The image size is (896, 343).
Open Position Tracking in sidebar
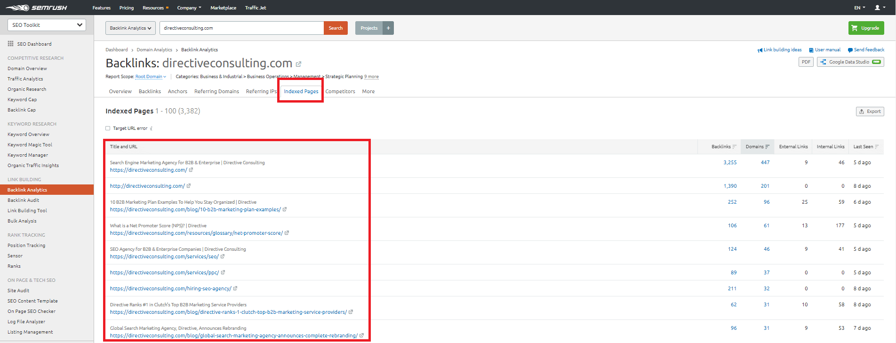(26, 246)
